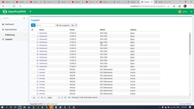Click the browser back arrow
This screenshot has height=109, width=194.
pos(3,6)
